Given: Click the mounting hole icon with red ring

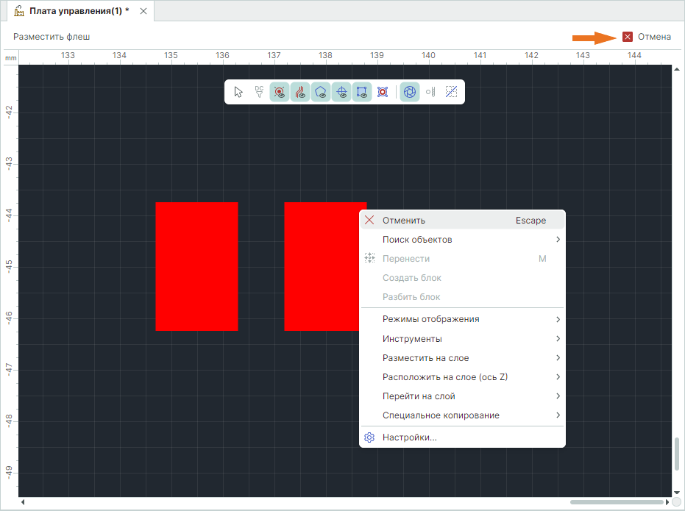Looking at the screenshot, I should pyautogui.click(x=383, y=92).
